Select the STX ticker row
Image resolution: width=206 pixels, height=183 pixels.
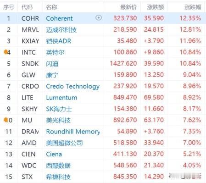[x=103, y=177]
